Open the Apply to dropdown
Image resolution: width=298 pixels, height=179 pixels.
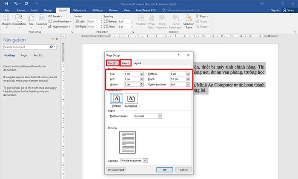tap(145, 160)
